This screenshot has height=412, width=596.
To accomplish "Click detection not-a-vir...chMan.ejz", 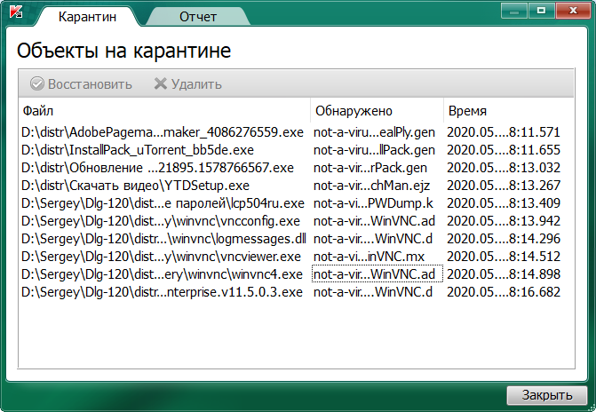I will coord(372,186).
